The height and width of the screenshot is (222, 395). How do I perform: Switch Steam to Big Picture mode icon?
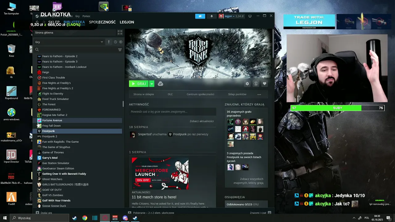pos(250,16)
